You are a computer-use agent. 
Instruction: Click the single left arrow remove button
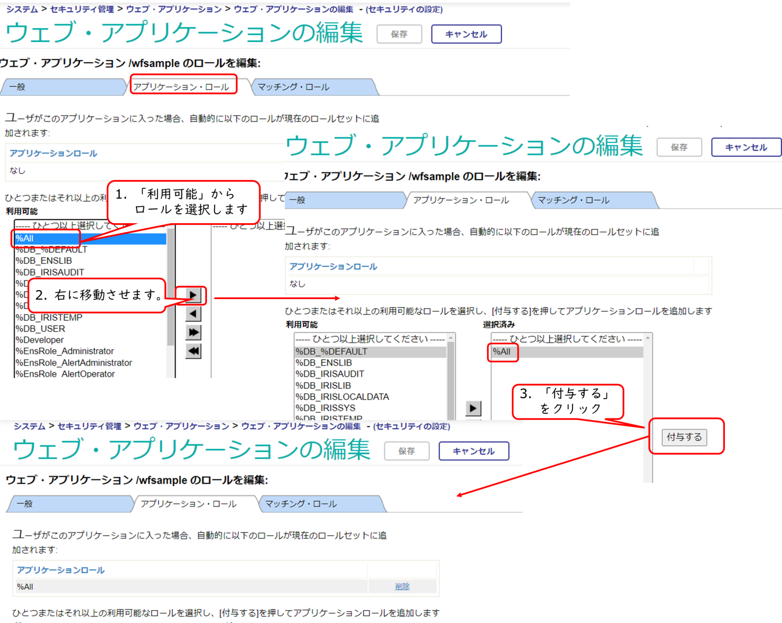click(193, 314)
